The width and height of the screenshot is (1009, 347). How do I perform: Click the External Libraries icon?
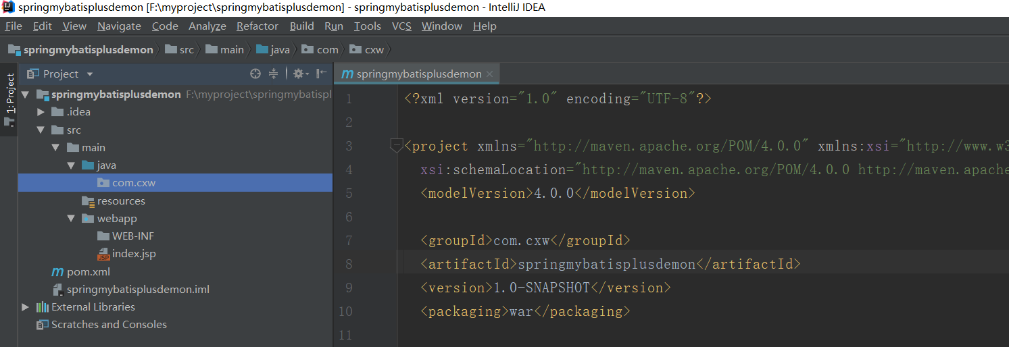tap(42, 306)
